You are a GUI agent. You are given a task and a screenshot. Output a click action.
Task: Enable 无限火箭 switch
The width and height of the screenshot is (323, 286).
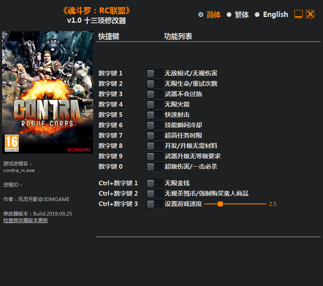click(154, 105)
